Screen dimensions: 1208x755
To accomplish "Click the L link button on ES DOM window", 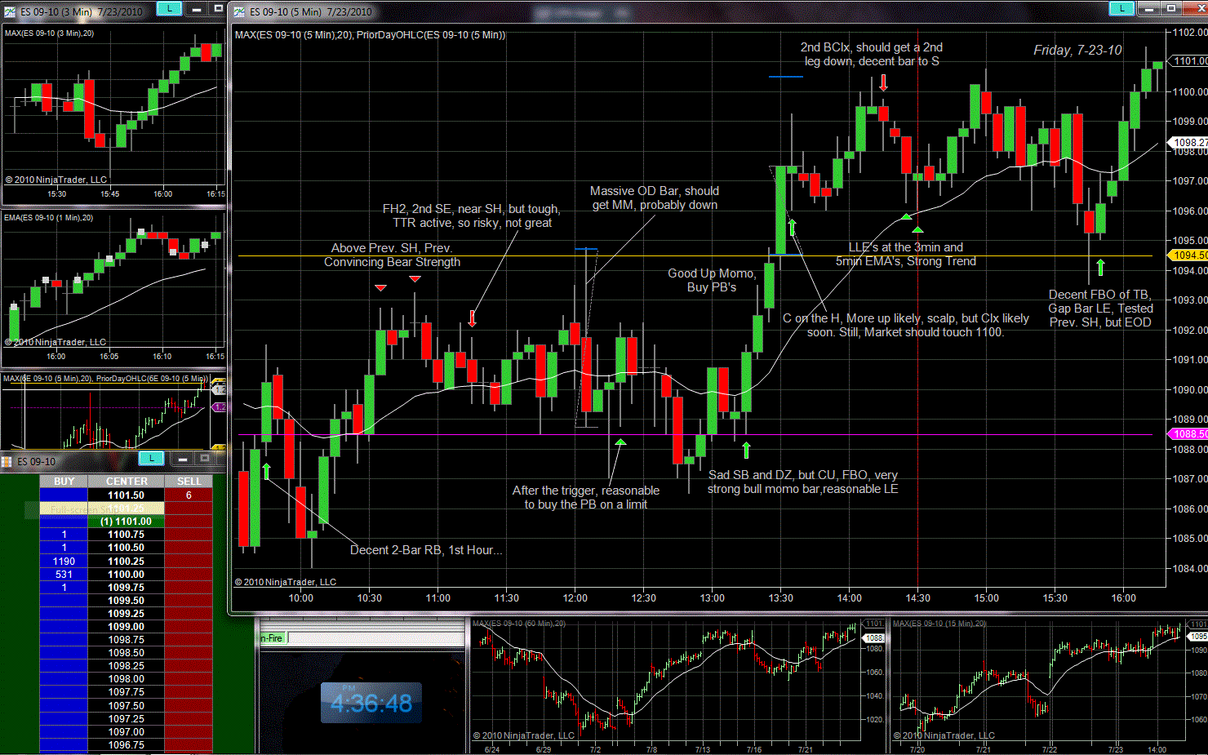I will (x=151, y=459).
